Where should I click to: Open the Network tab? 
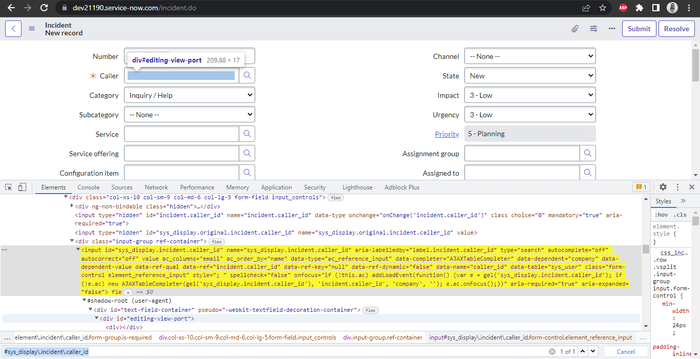pos(156,187)
